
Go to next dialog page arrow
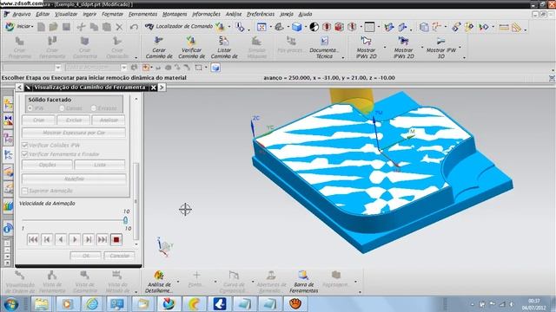point(162,88)
